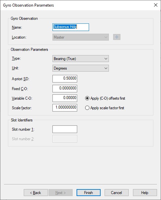Click the Fixed C-O: label
This screenshot has height=200, width=161.
tap(20, 89)
